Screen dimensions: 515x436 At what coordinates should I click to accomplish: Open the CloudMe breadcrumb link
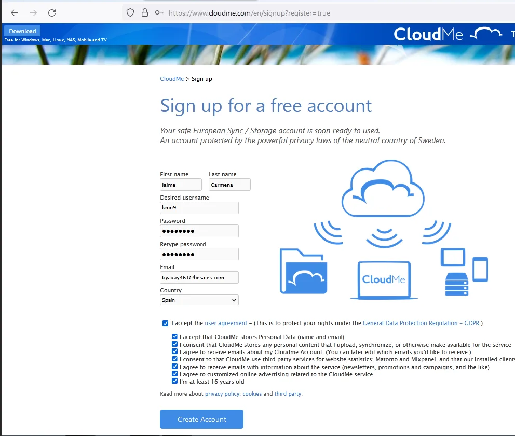[172, 79]
